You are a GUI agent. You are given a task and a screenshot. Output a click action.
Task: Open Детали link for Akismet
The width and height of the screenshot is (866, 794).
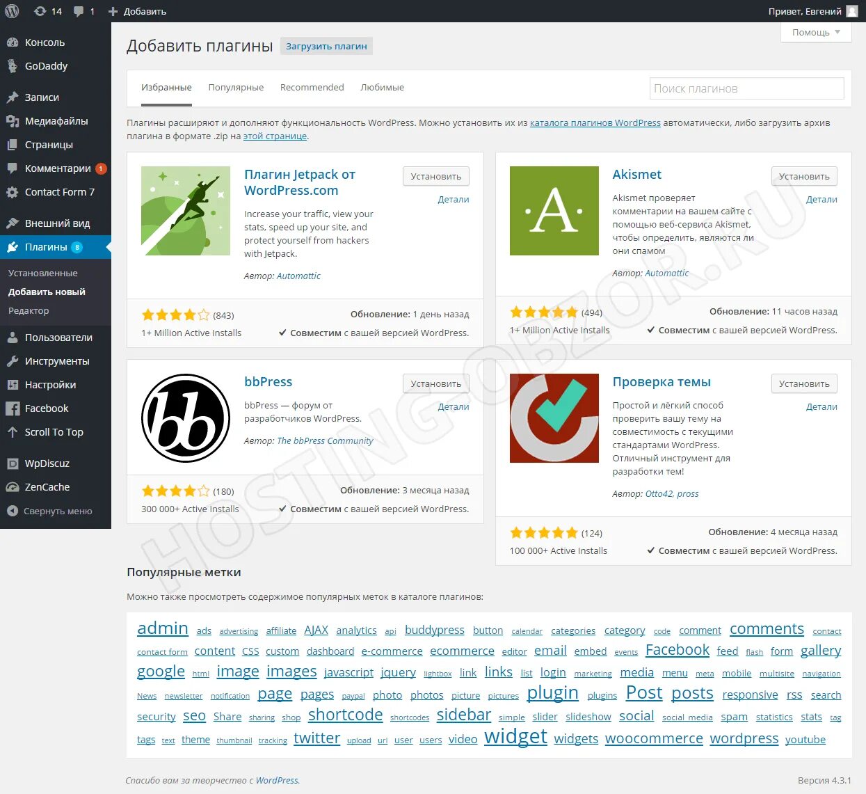coord(821,199)
